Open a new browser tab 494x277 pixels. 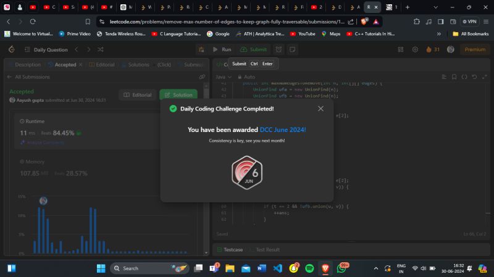tap(408, 7)
